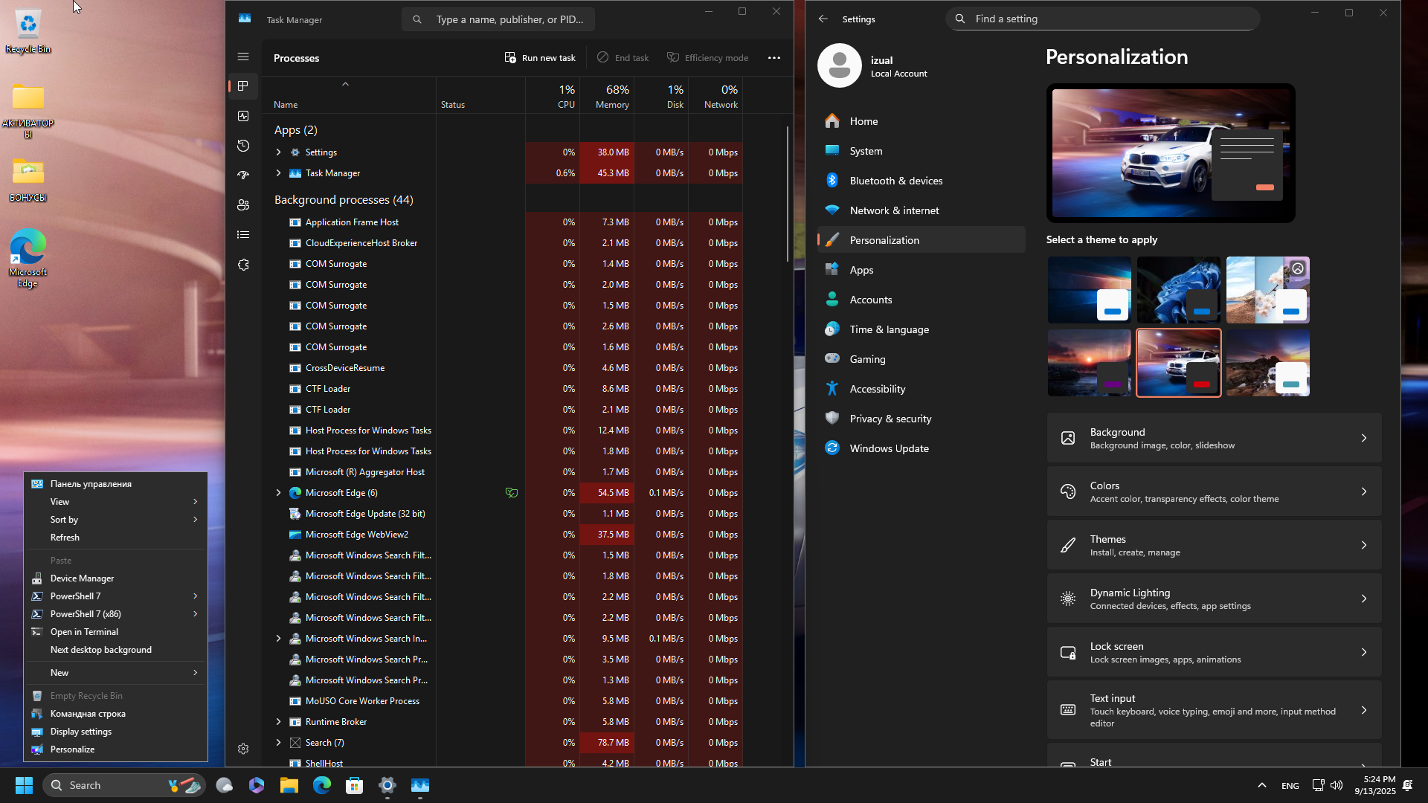Screen dimensions: 1428x803
Task: Open Task Manager more options ellipsis
Action: coord(774,57)
